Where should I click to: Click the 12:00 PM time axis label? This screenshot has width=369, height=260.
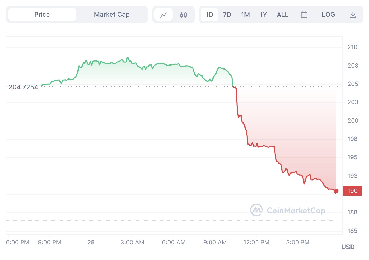tap(256, 242)
